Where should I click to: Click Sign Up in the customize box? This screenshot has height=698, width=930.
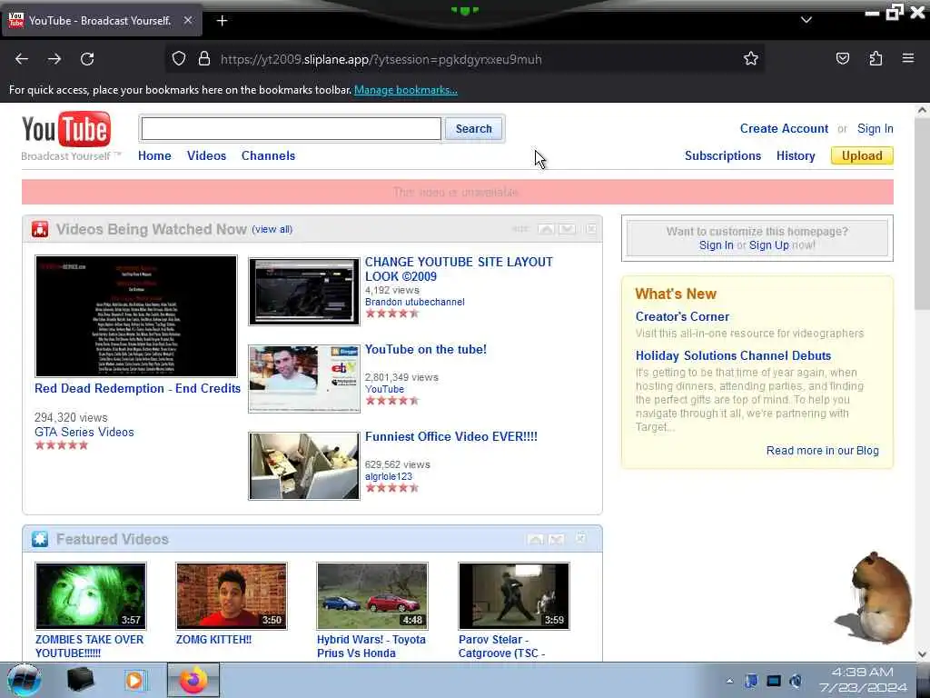[768, 245]
